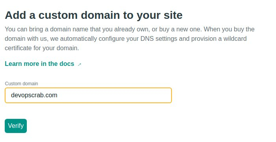Place cursor after devopscrab.com in the textbox
Screen dimensions: 276x142
click(x=58, y=95)
